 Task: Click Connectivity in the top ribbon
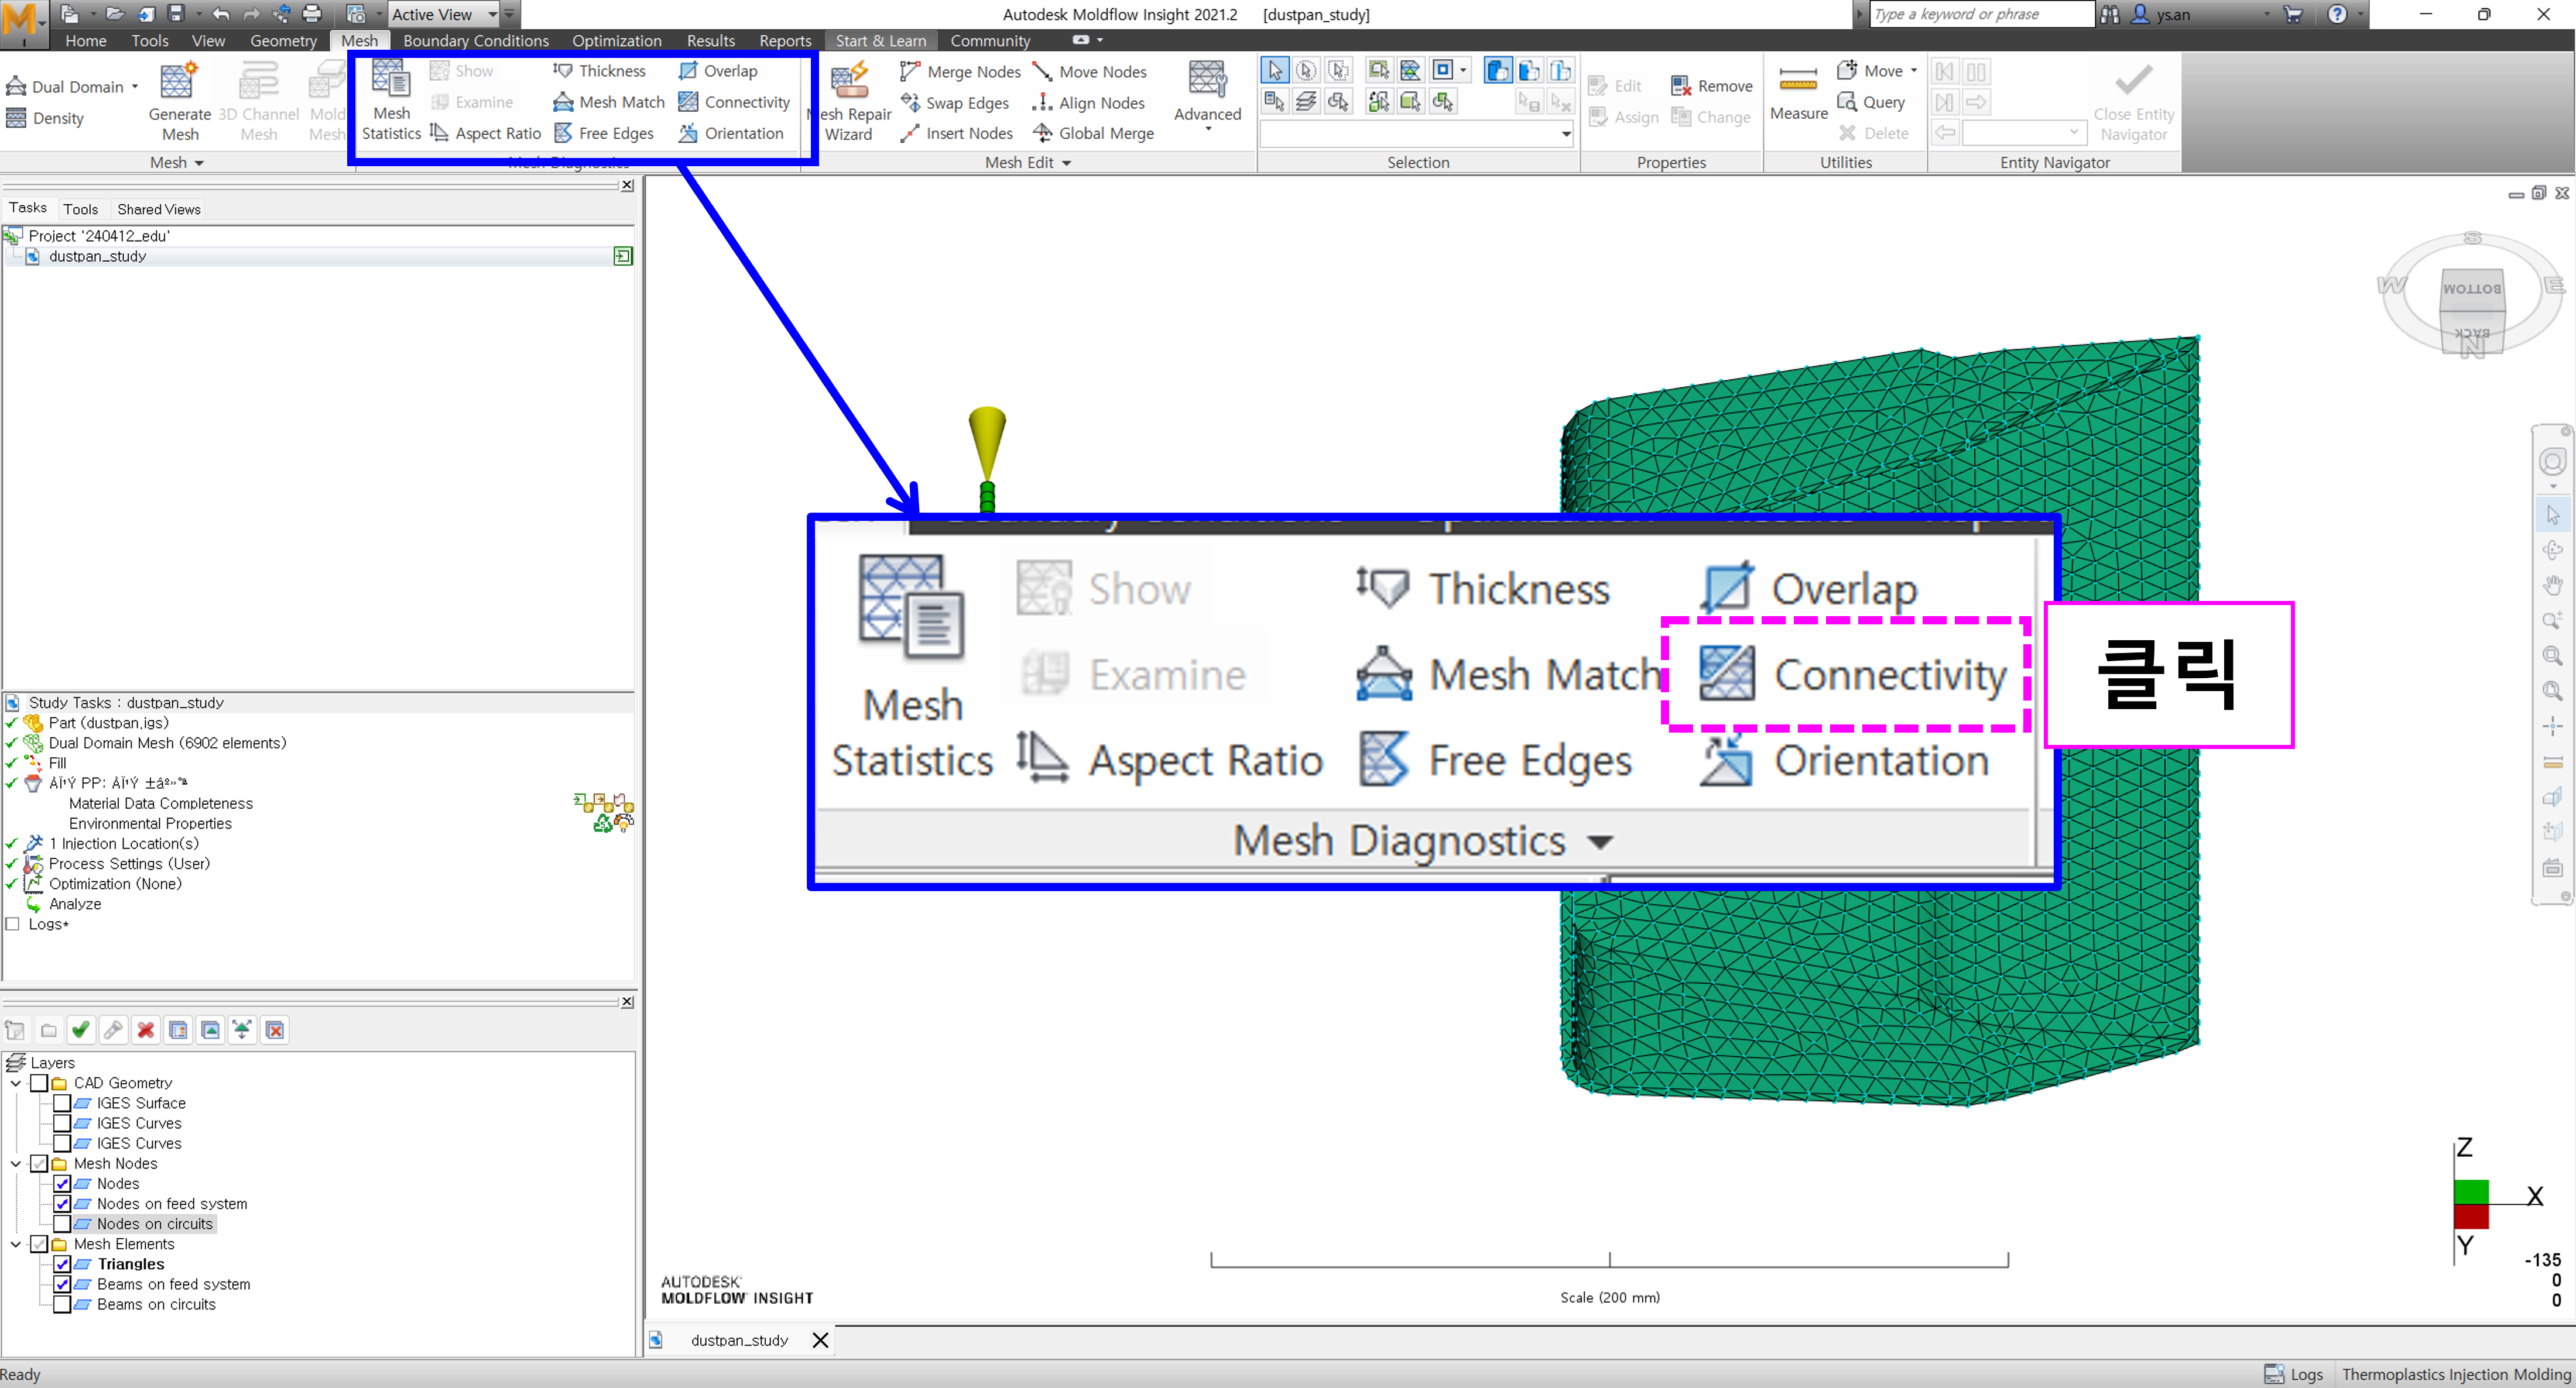click(734, 102)
